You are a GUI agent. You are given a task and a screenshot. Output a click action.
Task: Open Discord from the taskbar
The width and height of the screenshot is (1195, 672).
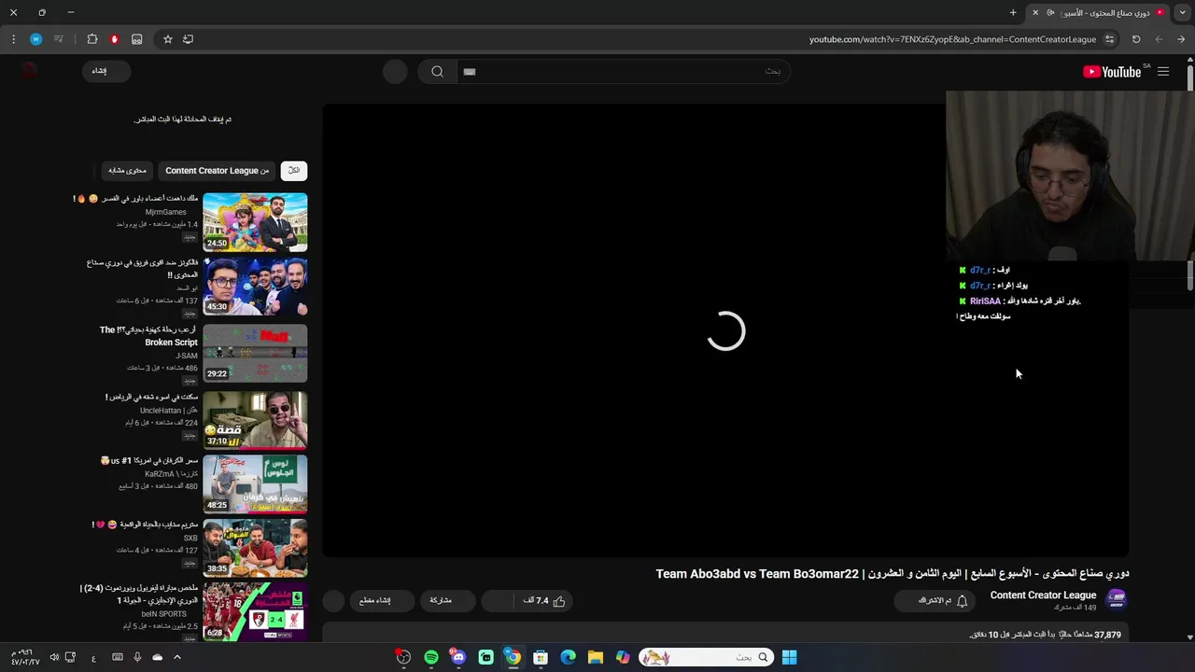click(458, 657)
